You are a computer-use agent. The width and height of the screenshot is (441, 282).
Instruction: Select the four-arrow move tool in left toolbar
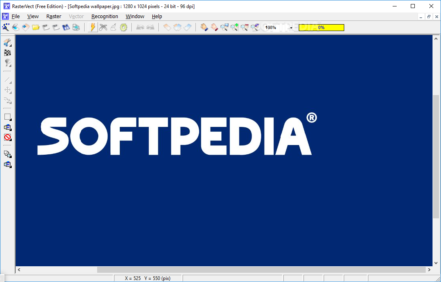coord(8,90)
